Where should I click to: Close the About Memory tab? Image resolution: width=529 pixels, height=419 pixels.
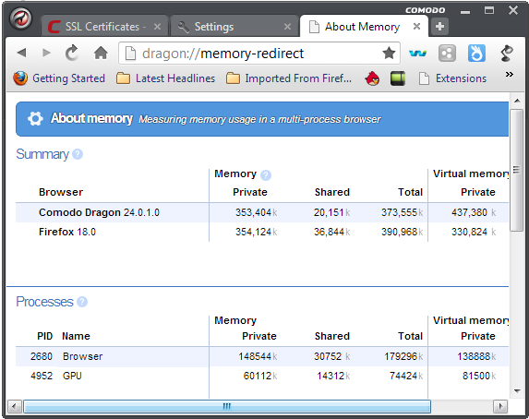(417, 27)
